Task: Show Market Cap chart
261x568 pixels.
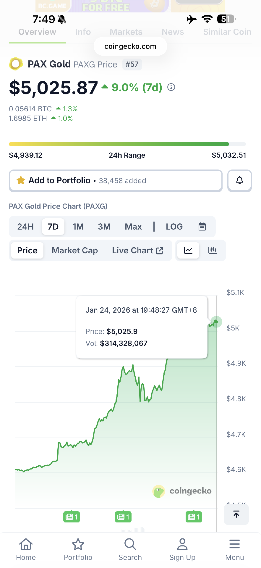Action: pos(75,250)
